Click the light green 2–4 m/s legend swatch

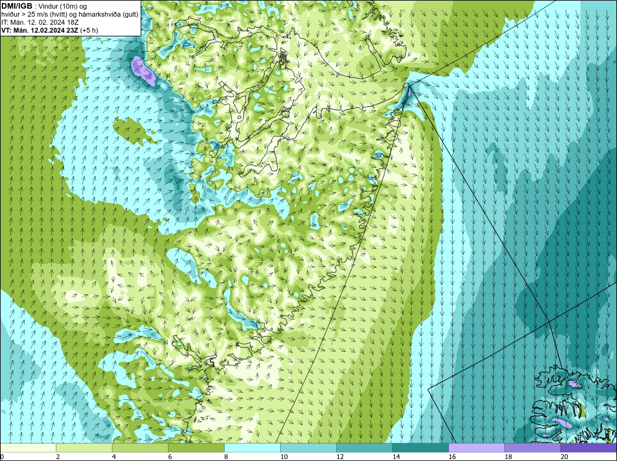tap(84, 447)
